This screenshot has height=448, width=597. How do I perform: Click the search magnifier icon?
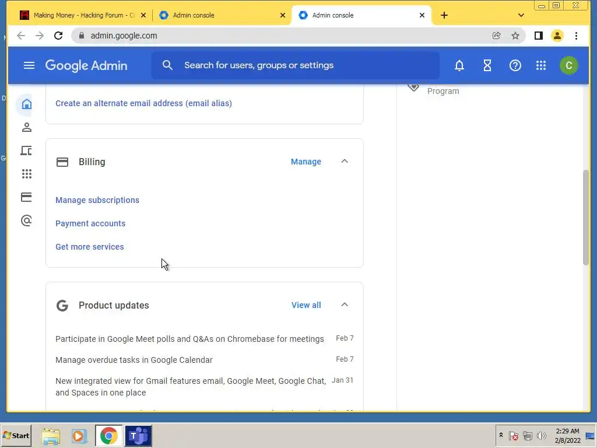pos(167,65)
